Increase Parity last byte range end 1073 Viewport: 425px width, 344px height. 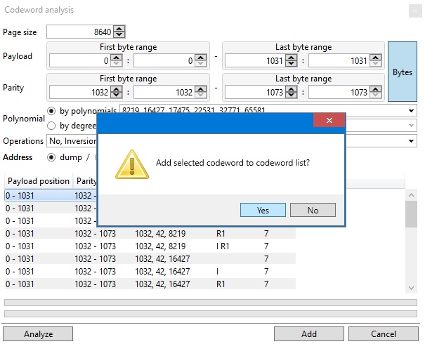[x=376, y=89]
